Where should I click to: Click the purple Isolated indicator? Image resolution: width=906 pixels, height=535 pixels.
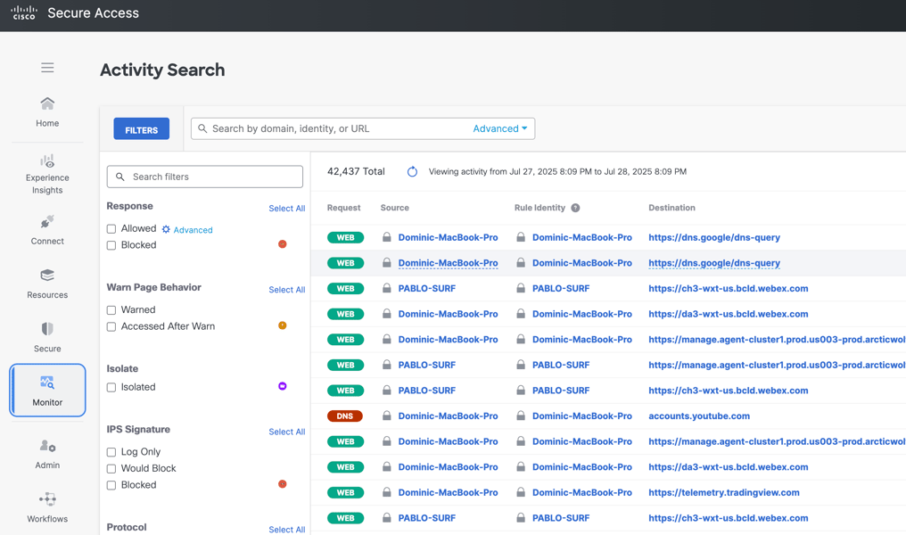(x=283, y=386)
